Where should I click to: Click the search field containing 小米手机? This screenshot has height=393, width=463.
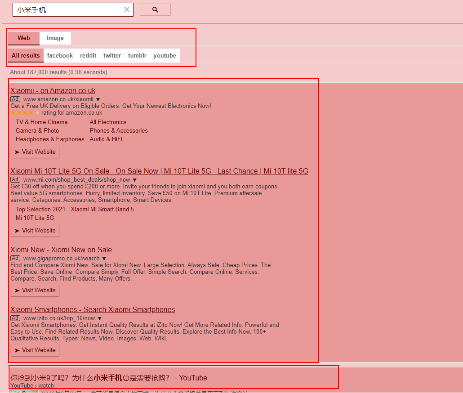(73, 10)
